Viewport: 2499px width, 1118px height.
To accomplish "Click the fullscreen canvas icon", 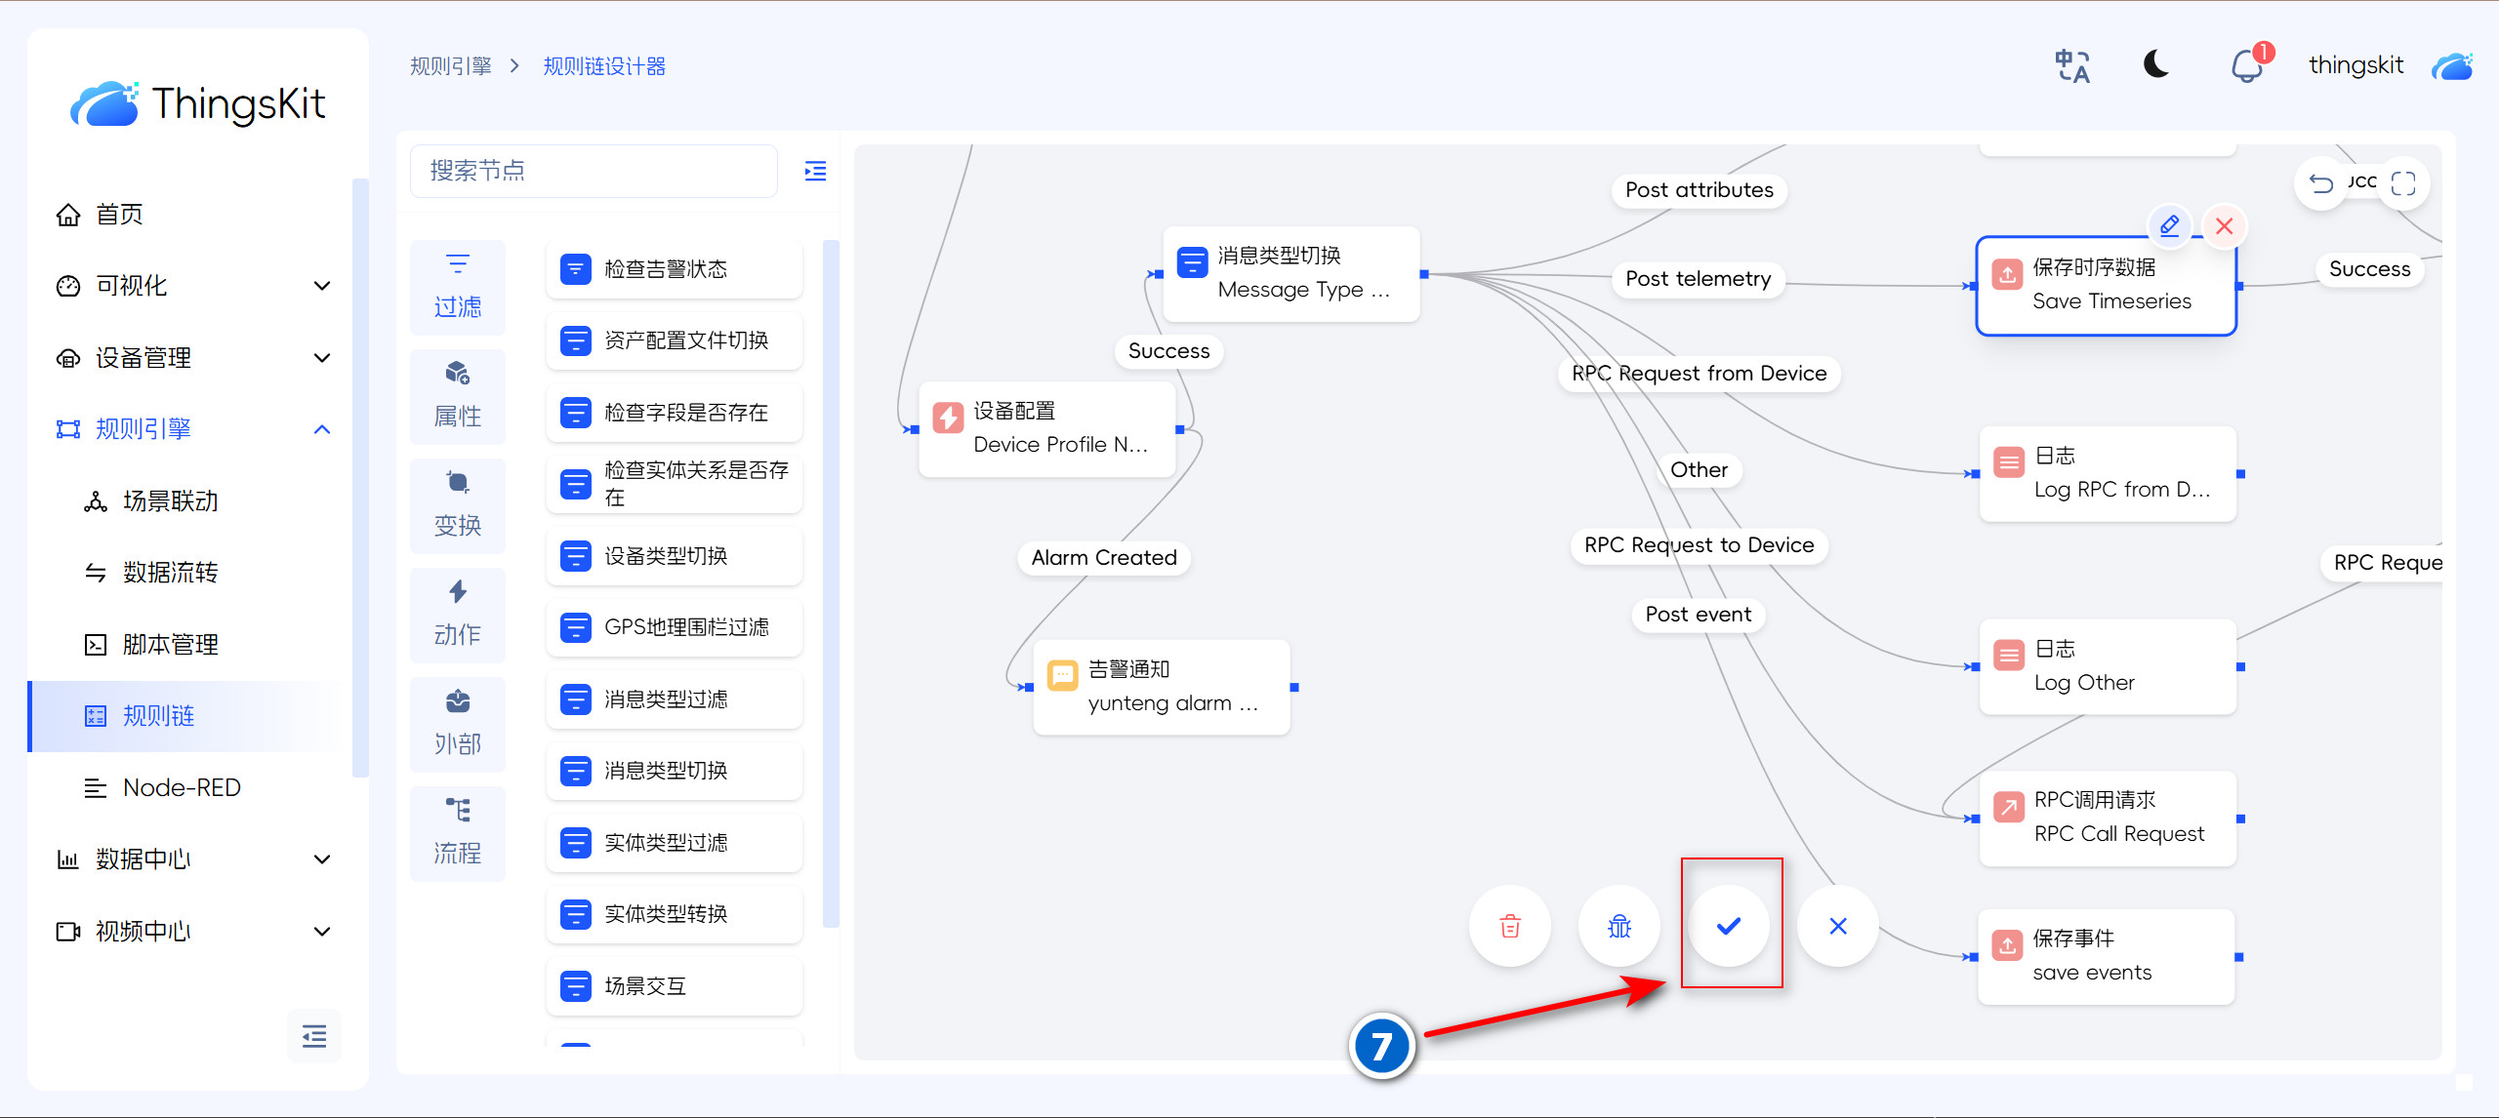I will pos(2403,183).
